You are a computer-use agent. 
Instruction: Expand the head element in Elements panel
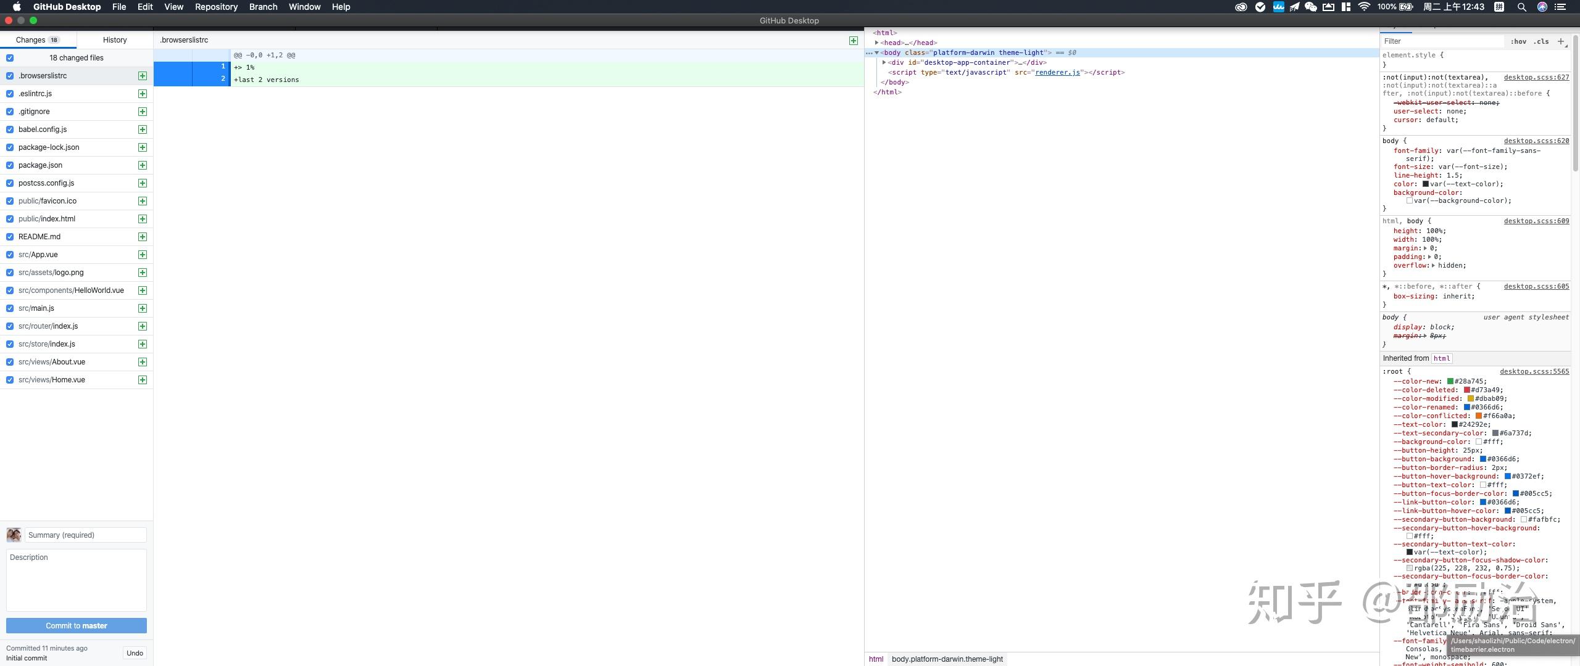877,43
